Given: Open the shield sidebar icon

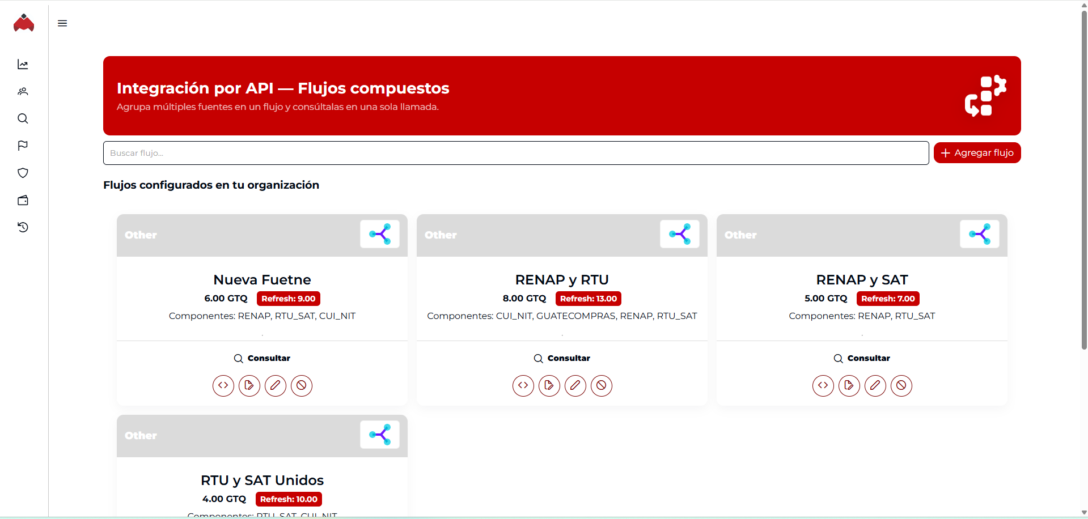Looking at the screenshot, I should coord(23,173).
